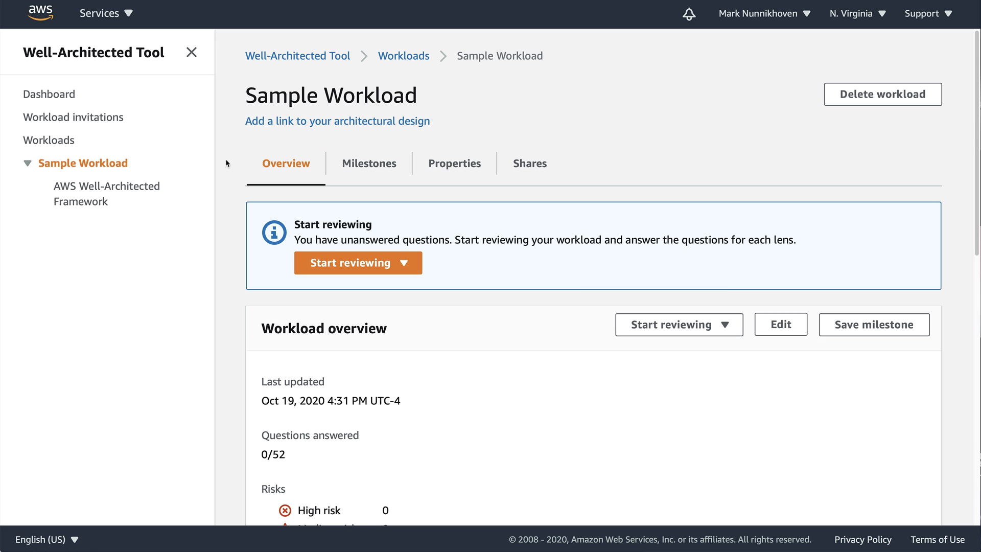This screenshot has width=981, height=552.
Task: Click the orange Start reviewing dropdown button
Action: (x=358, y=263)
